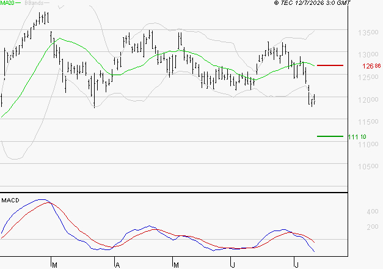Click the MACD 200 scale label

click(x=373, y=227)
